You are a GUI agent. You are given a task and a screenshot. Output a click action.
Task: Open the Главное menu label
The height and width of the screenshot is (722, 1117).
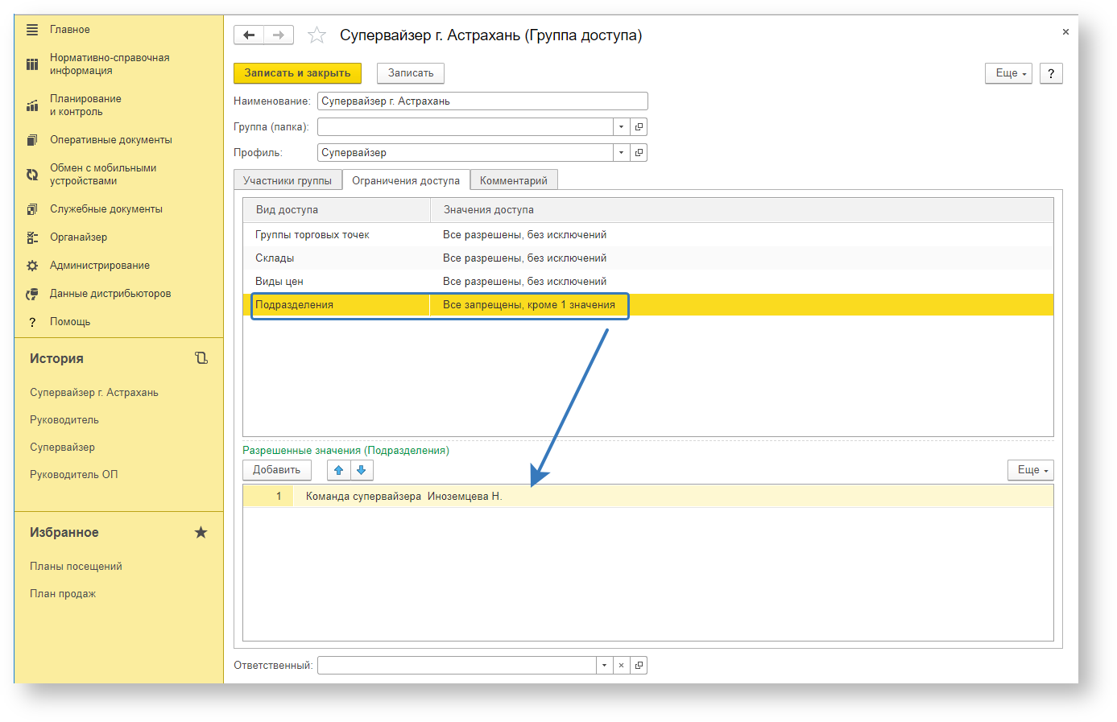pos(70,30)
